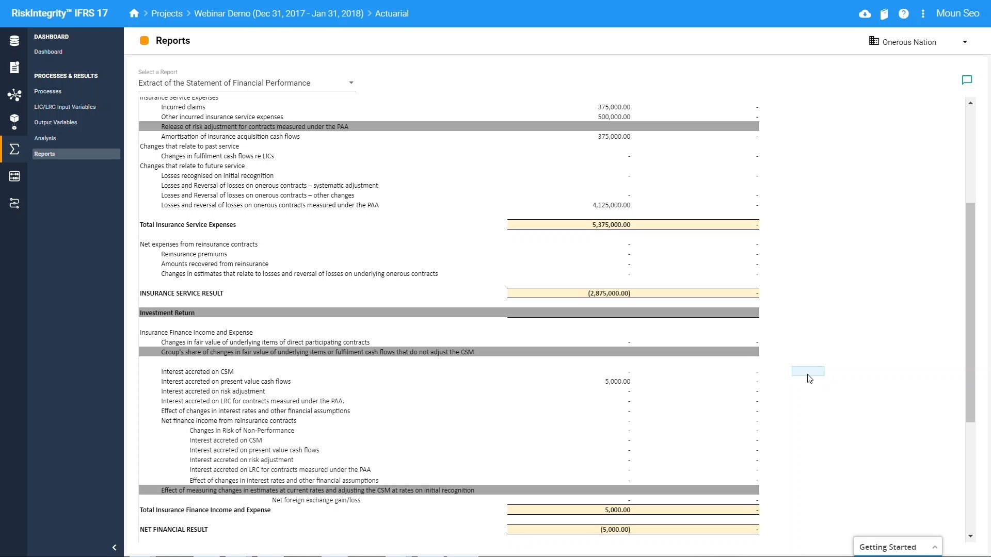The height and width of the screenshot is (557, 991).
Task: Click the calculator icon in left rail
Action: click(x=14, y=176)
